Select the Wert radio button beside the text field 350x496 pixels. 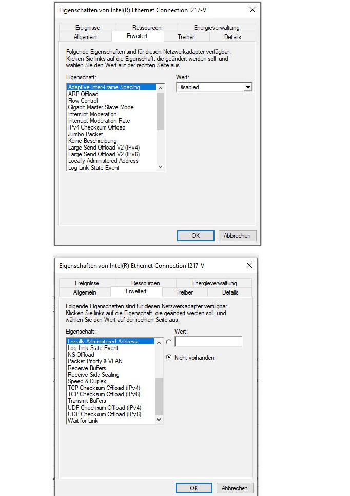(x=169, y=342)
